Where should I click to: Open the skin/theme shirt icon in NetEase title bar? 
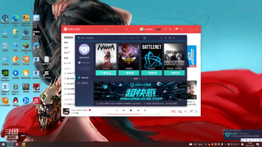click(x=165, y=29)
